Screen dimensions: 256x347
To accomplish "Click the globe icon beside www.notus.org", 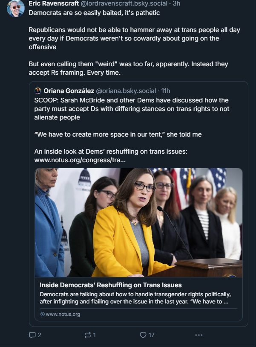I will (x=42, y=314).
